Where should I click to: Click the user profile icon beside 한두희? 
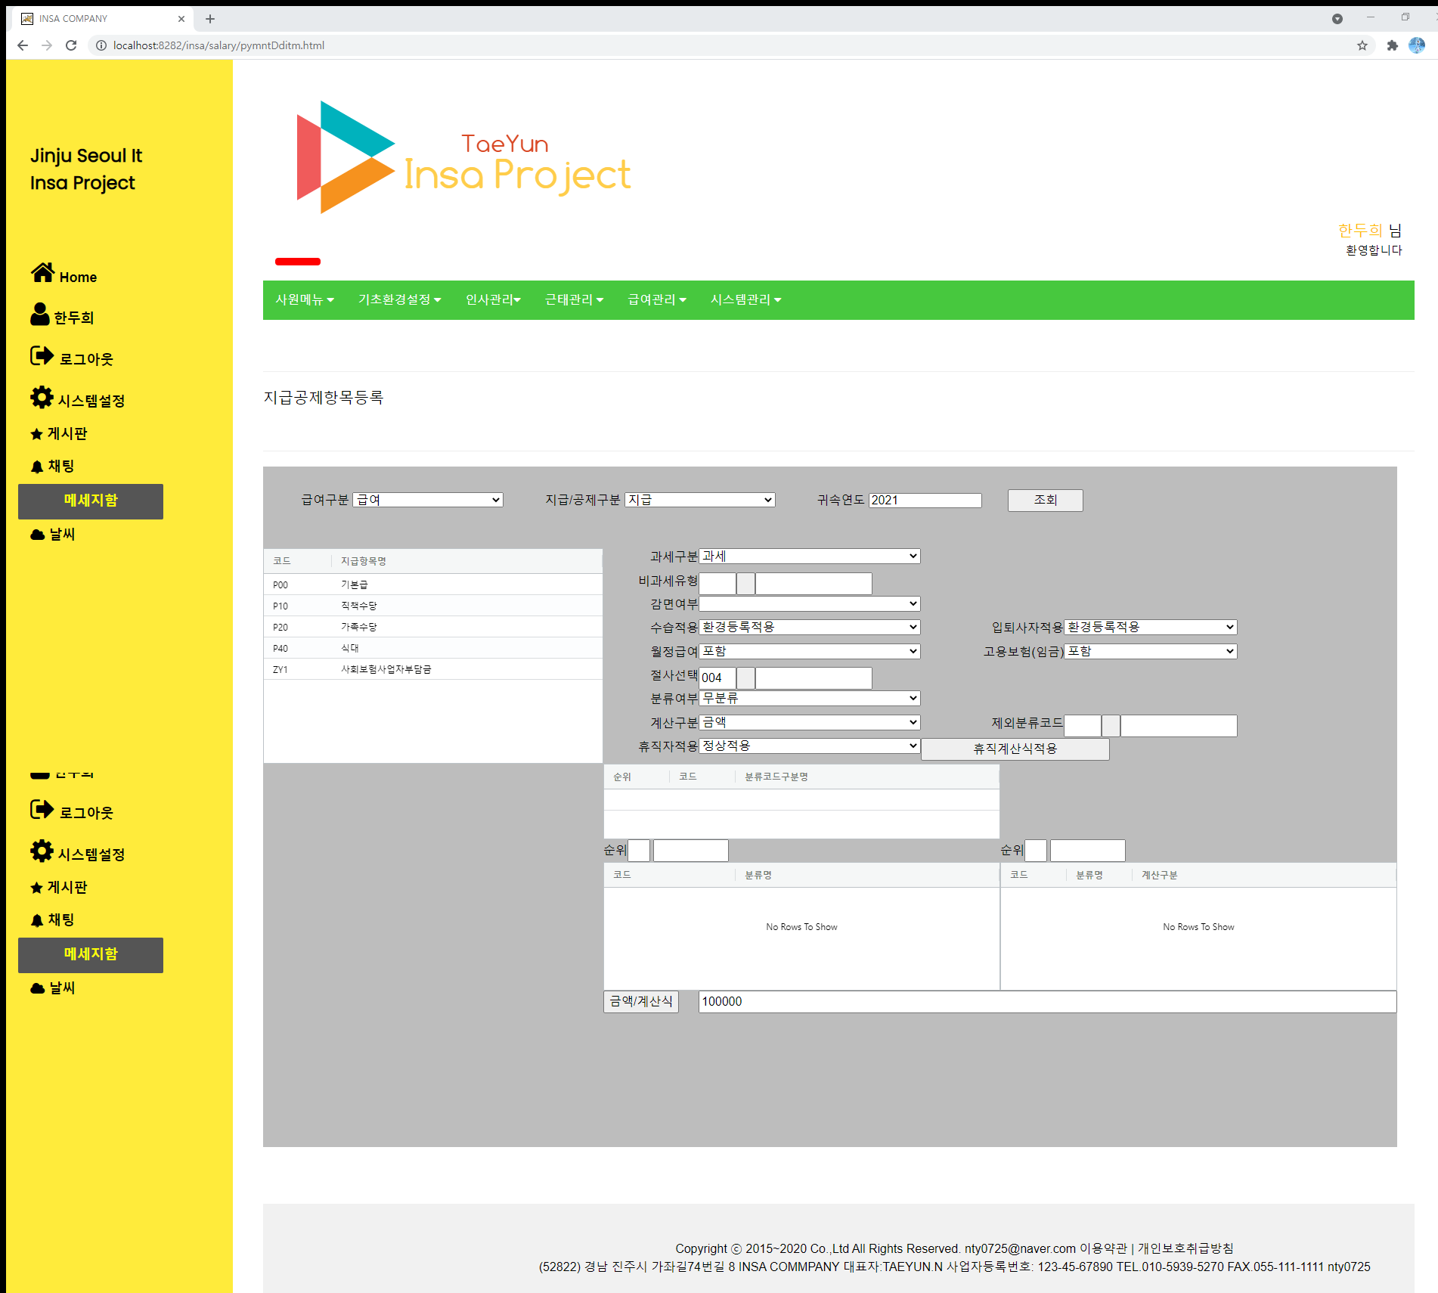[39, 314]
